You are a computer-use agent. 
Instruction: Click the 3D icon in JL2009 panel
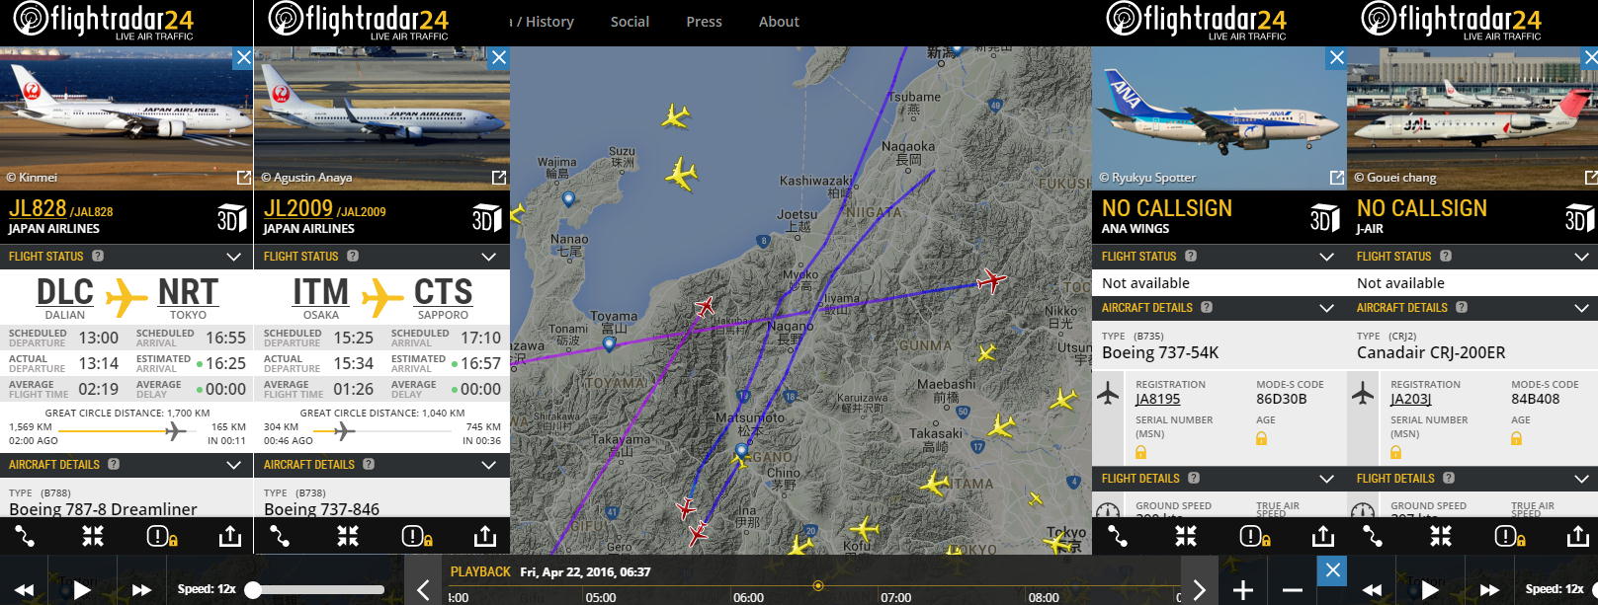click(486, 218)
